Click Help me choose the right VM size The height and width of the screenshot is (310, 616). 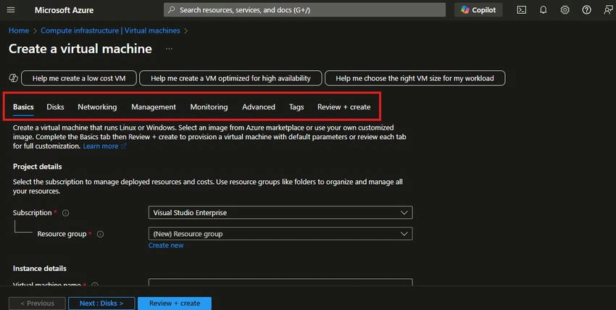click(x=415, y=78)
